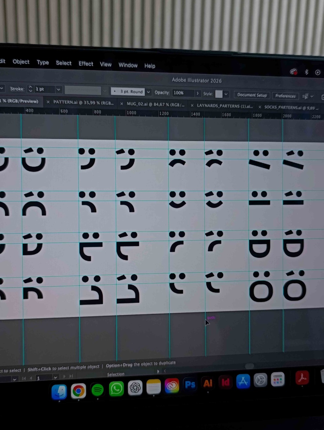Go to the next artboard arrow
Viewport: 324px width, 430px height.
(64, 377)
